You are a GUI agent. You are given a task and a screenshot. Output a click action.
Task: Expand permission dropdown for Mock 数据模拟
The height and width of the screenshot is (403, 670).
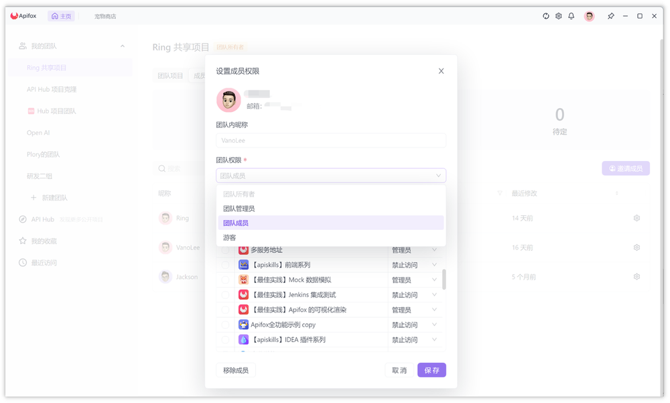point(434,280)
